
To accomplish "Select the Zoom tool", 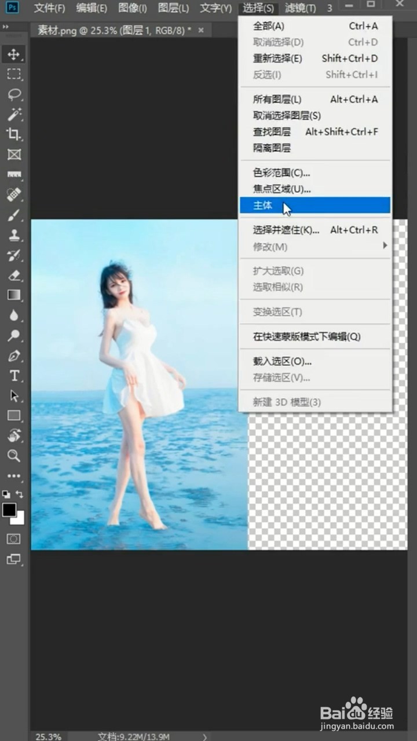I will pos(14,456).
